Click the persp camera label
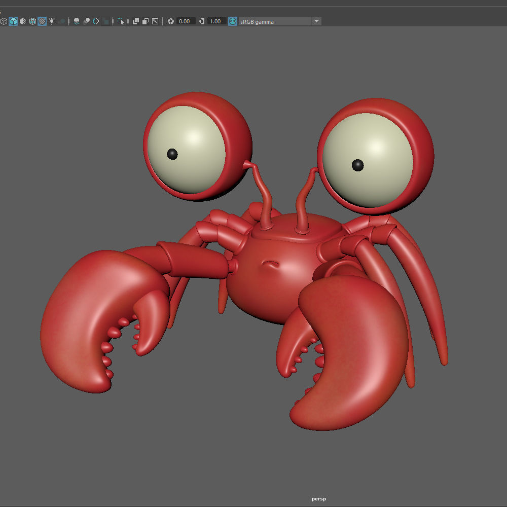Image resolution: width=507 pixels, height=507 pixels. 318,499
